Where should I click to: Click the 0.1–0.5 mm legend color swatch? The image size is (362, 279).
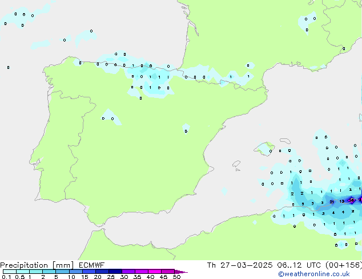(10, 272)
